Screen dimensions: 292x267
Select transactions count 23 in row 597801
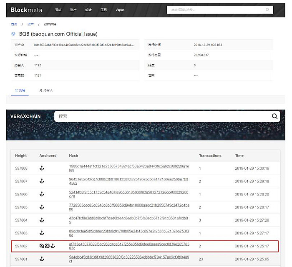tap(201, 259)
